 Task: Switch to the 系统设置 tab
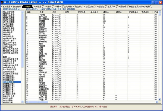(6, 6)
